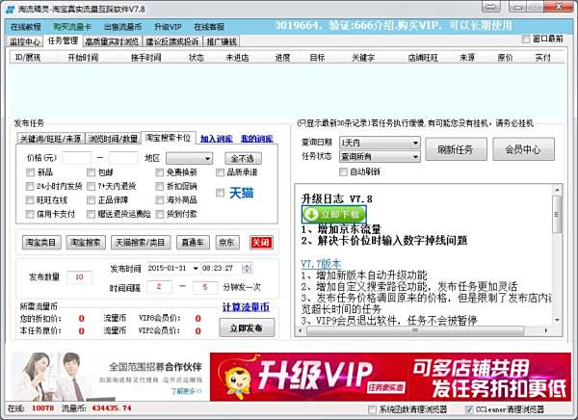Viewport: 578px width, 420px height.
Task: Switch to the 建议反馈或投诉 tab
Action: tap(172, 41)
